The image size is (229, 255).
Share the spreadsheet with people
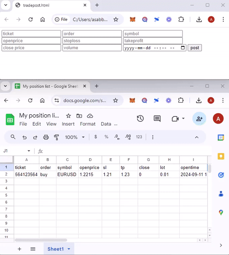tap(199, 118)
